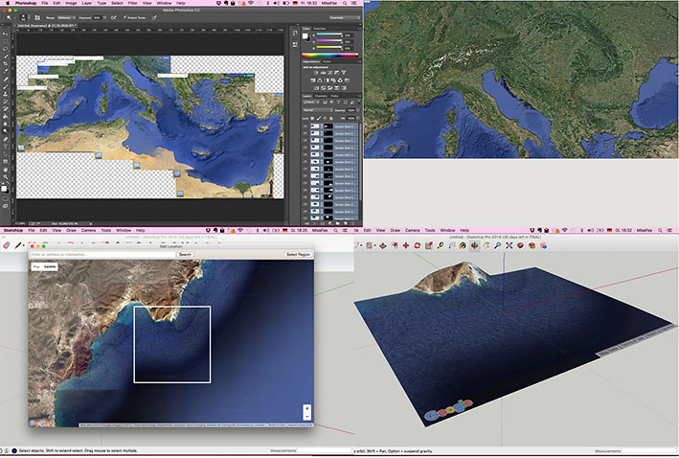Open the Opacity dropdown in Layers panel
Image resolution: width=679 pixels, height=458 pixels.
click(x=358, y=110)
